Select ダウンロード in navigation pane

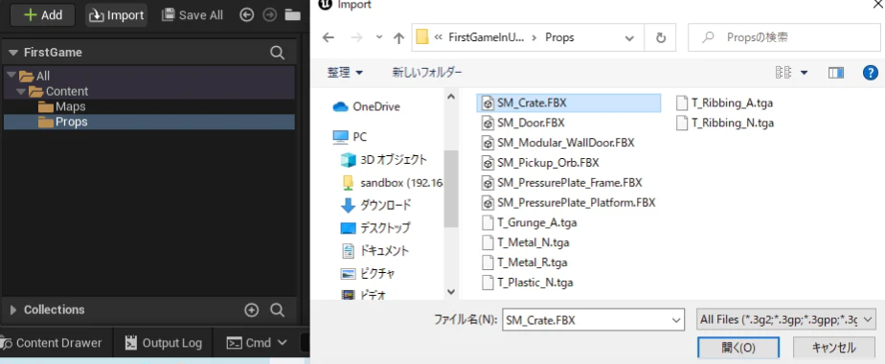tap(384, 205)
